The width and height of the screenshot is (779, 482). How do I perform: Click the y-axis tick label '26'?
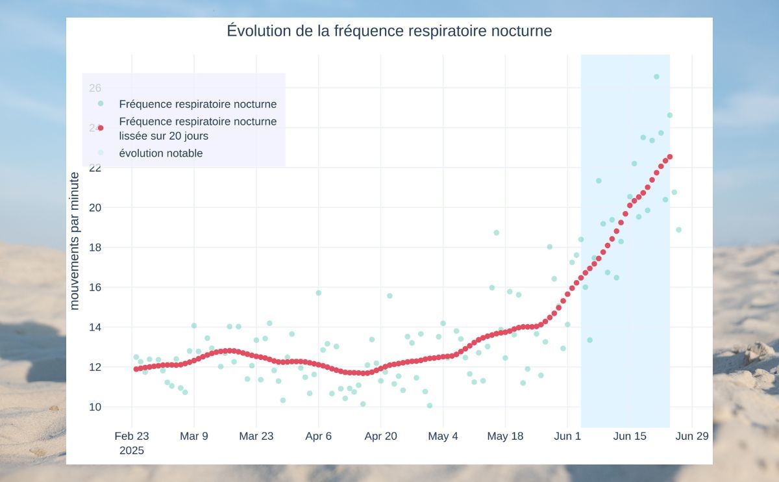[x=95, y=88]
